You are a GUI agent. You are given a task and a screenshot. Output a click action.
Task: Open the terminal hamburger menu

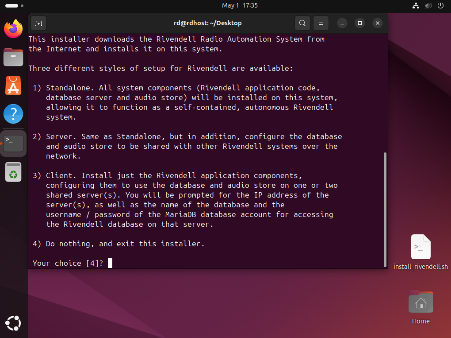pyautogui.click(x=321, y=23)
